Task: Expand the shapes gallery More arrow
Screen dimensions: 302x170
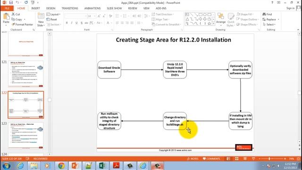Action: (x=213, y=24)
